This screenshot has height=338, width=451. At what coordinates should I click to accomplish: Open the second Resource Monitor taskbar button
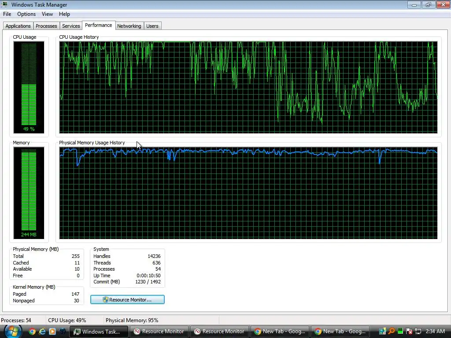(x=219, y=332)
